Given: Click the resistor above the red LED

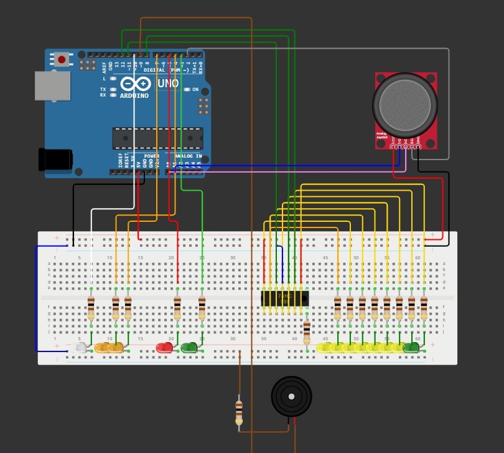Looking at the screenshot, I should click(177, 308).
